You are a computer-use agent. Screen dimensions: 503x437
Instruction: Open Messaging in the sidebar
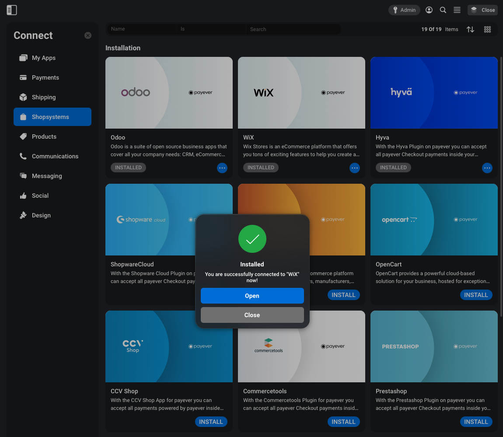coord(52,176)
